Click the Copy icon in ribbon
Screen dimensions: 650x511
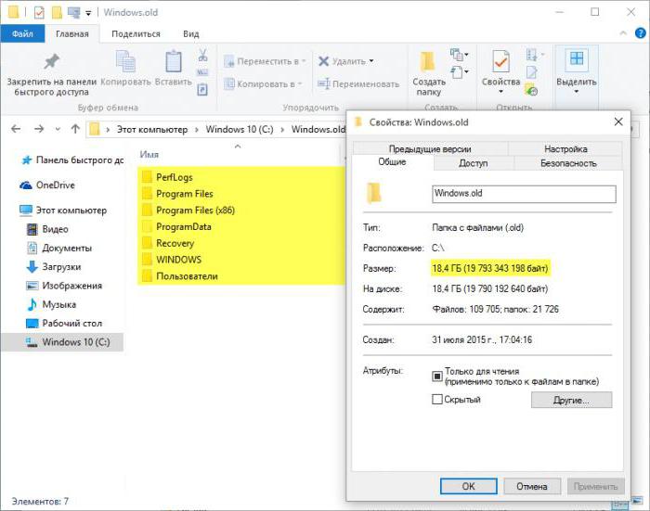(125, 61)
